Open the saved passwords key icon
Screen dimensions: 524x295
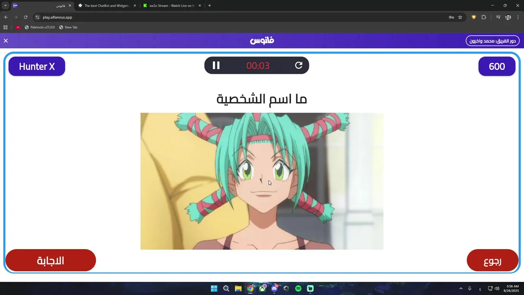tap(451, 17)
